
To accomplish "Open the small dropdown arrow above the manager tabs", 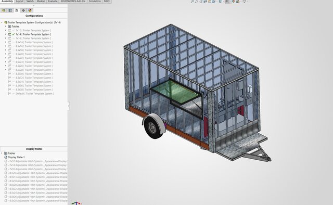I will [x=34, y=6].
